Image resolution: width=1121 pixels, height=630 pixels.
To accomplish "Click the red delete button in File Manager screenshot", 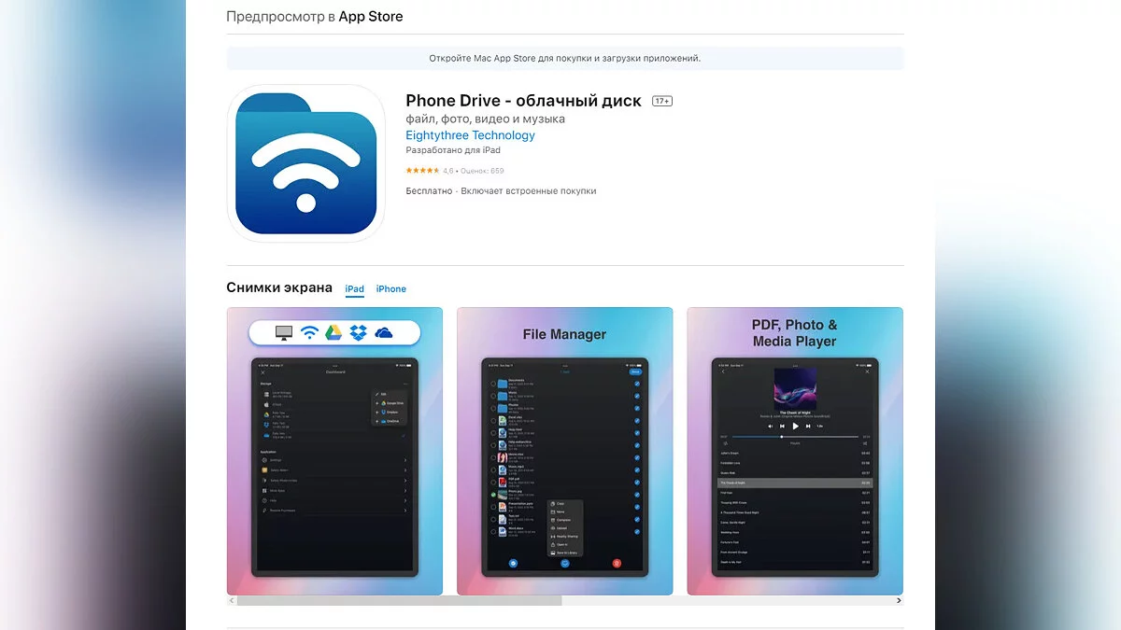I will (617, 563).
